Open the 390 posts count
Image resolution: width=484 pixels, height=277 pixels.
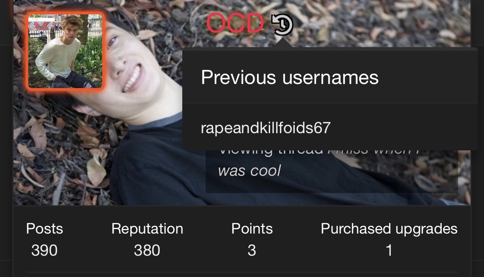tap(44, 250)
